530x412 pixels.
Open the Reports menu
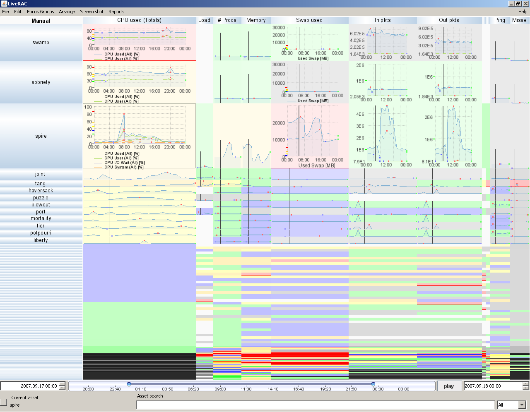116,12
